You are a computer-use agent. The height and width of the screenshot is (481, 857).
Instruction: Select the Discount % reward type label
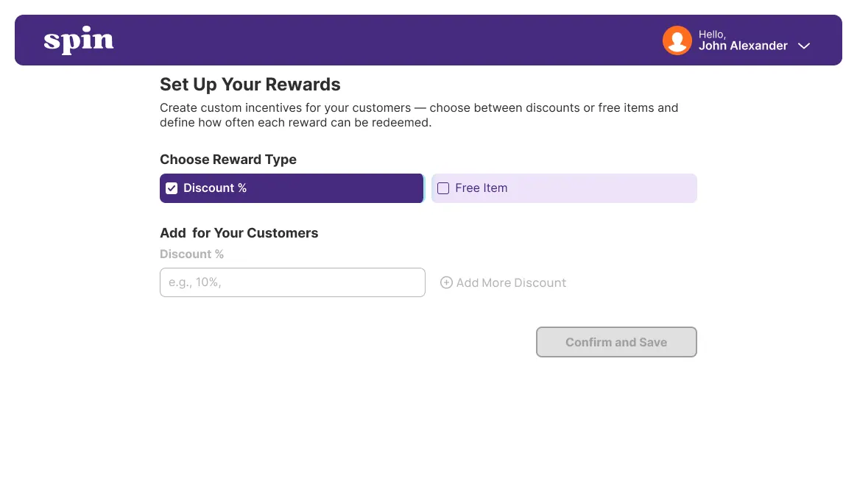click(215, 188)
